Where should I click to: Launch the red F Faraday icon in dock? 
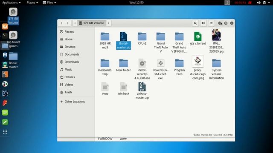(5, 103)
